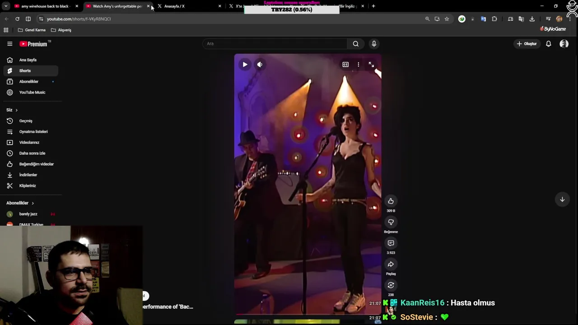
Task: Open Geçmiş watch history
Action: pyautogui.click(x=30, y=121)
